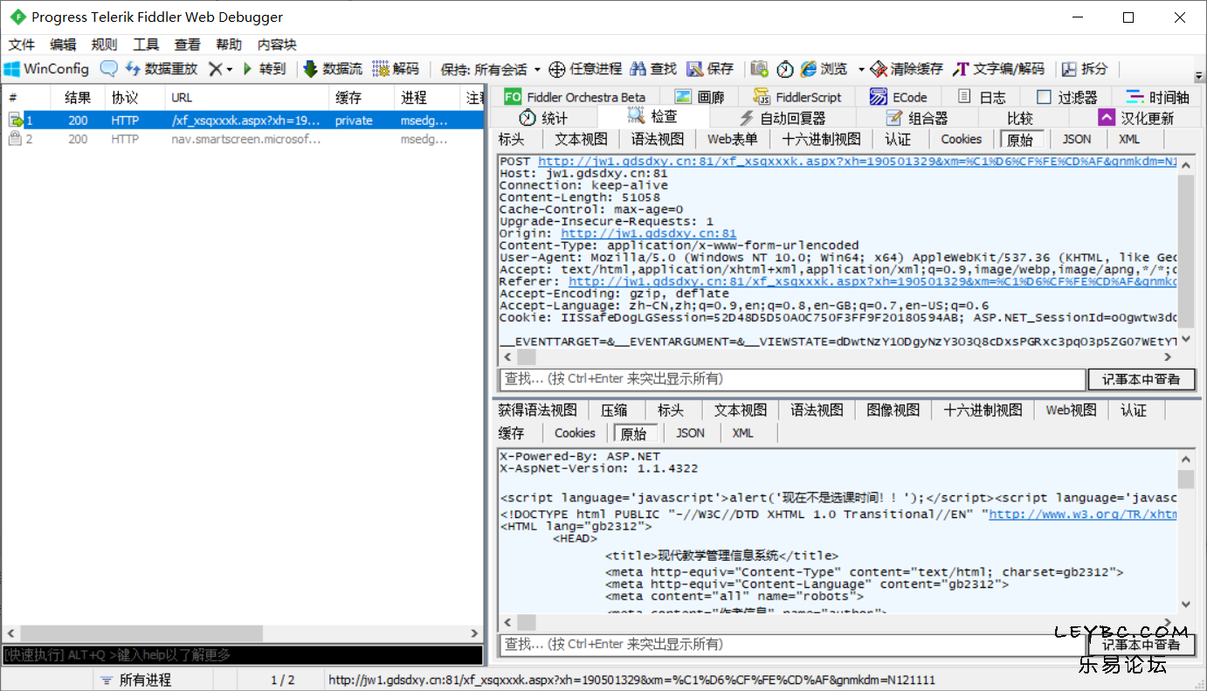Click 清除缓存 clear cache button
Screen dimensions: 1207x691
[x=907, y=68]
